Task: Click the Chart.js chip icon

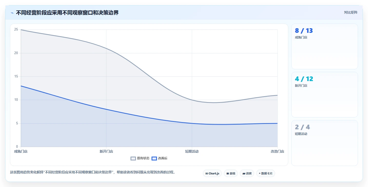Action: coord(206,174)
